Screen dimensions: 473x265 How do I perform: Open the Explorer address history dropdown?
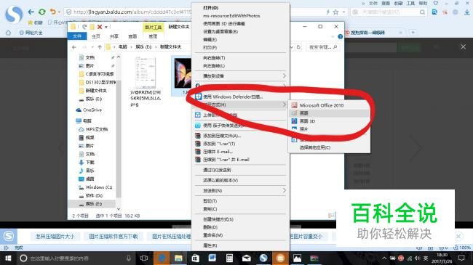(291, 47)
